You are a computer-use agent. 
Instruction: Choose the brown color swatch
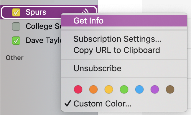pos(170,89)
